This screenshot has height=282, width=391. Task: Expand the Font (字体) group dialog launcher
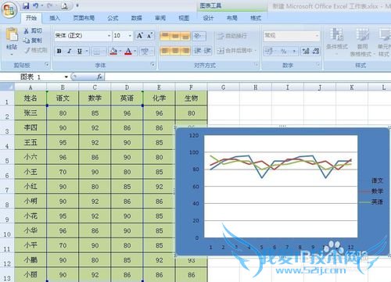coord(153,64)
